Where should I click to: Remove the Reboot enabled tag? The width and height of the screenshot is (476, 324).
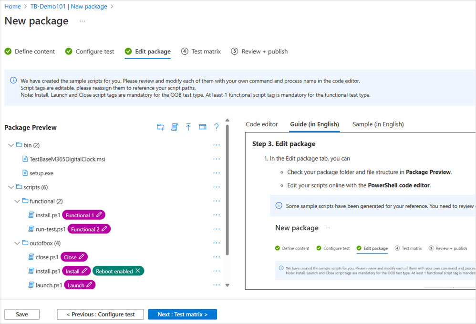(138, 271)
